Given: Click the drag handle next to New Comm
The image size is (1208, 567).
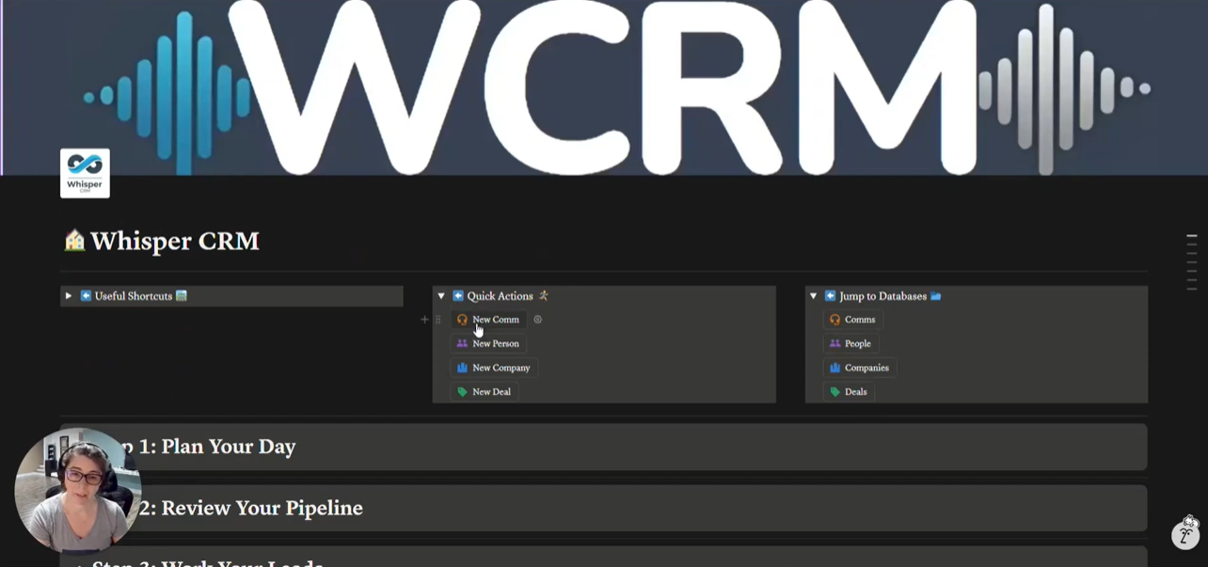Looking at the screenshot, I should (437, 320).
